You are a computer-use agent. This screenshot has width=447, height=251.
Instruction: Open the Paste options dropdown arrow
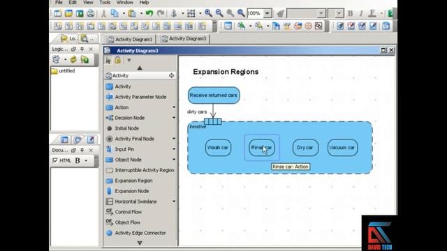tap(141, 13)
